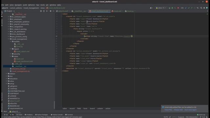Expand the security folder

10,54
